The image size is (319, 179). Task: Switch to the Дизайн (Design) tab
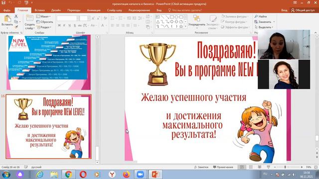point(56,10)
